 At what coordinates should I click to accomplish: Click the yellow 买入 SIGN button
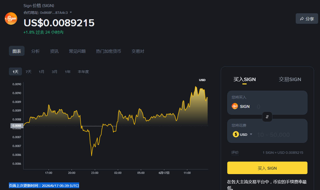(267, 168)
